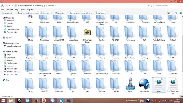Open the Вид menu
183x103 pixels.
coord(16,10)
